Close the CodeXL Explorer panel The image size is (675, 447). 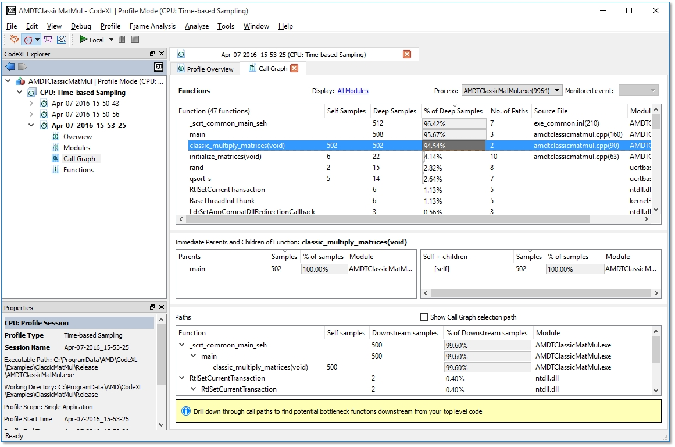pyautogui.click(x=162, y=54)
